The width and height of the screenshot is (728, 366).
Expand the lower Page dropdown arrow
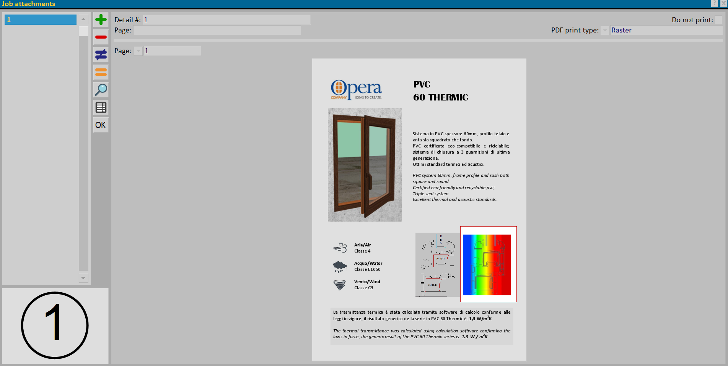point(138,51)
